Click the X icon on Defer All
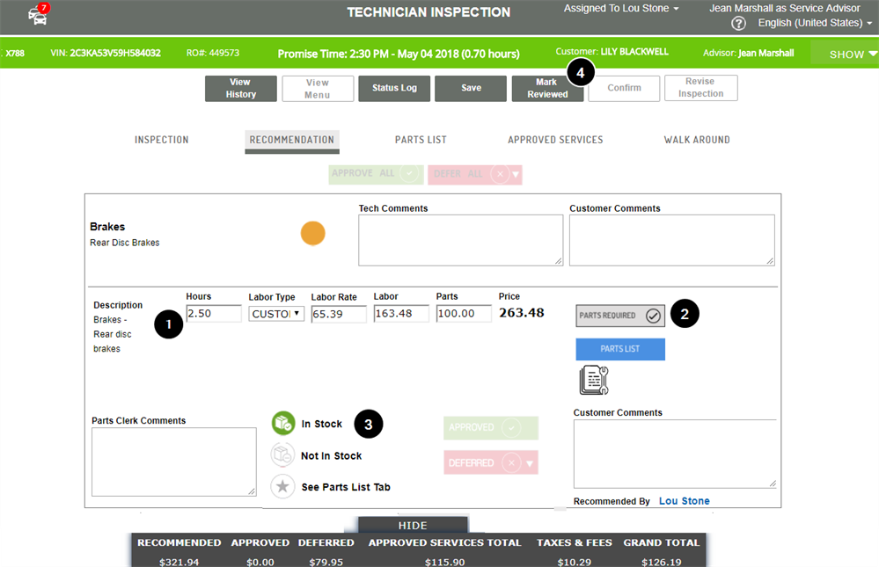The image size is (879, 567). 498,174
